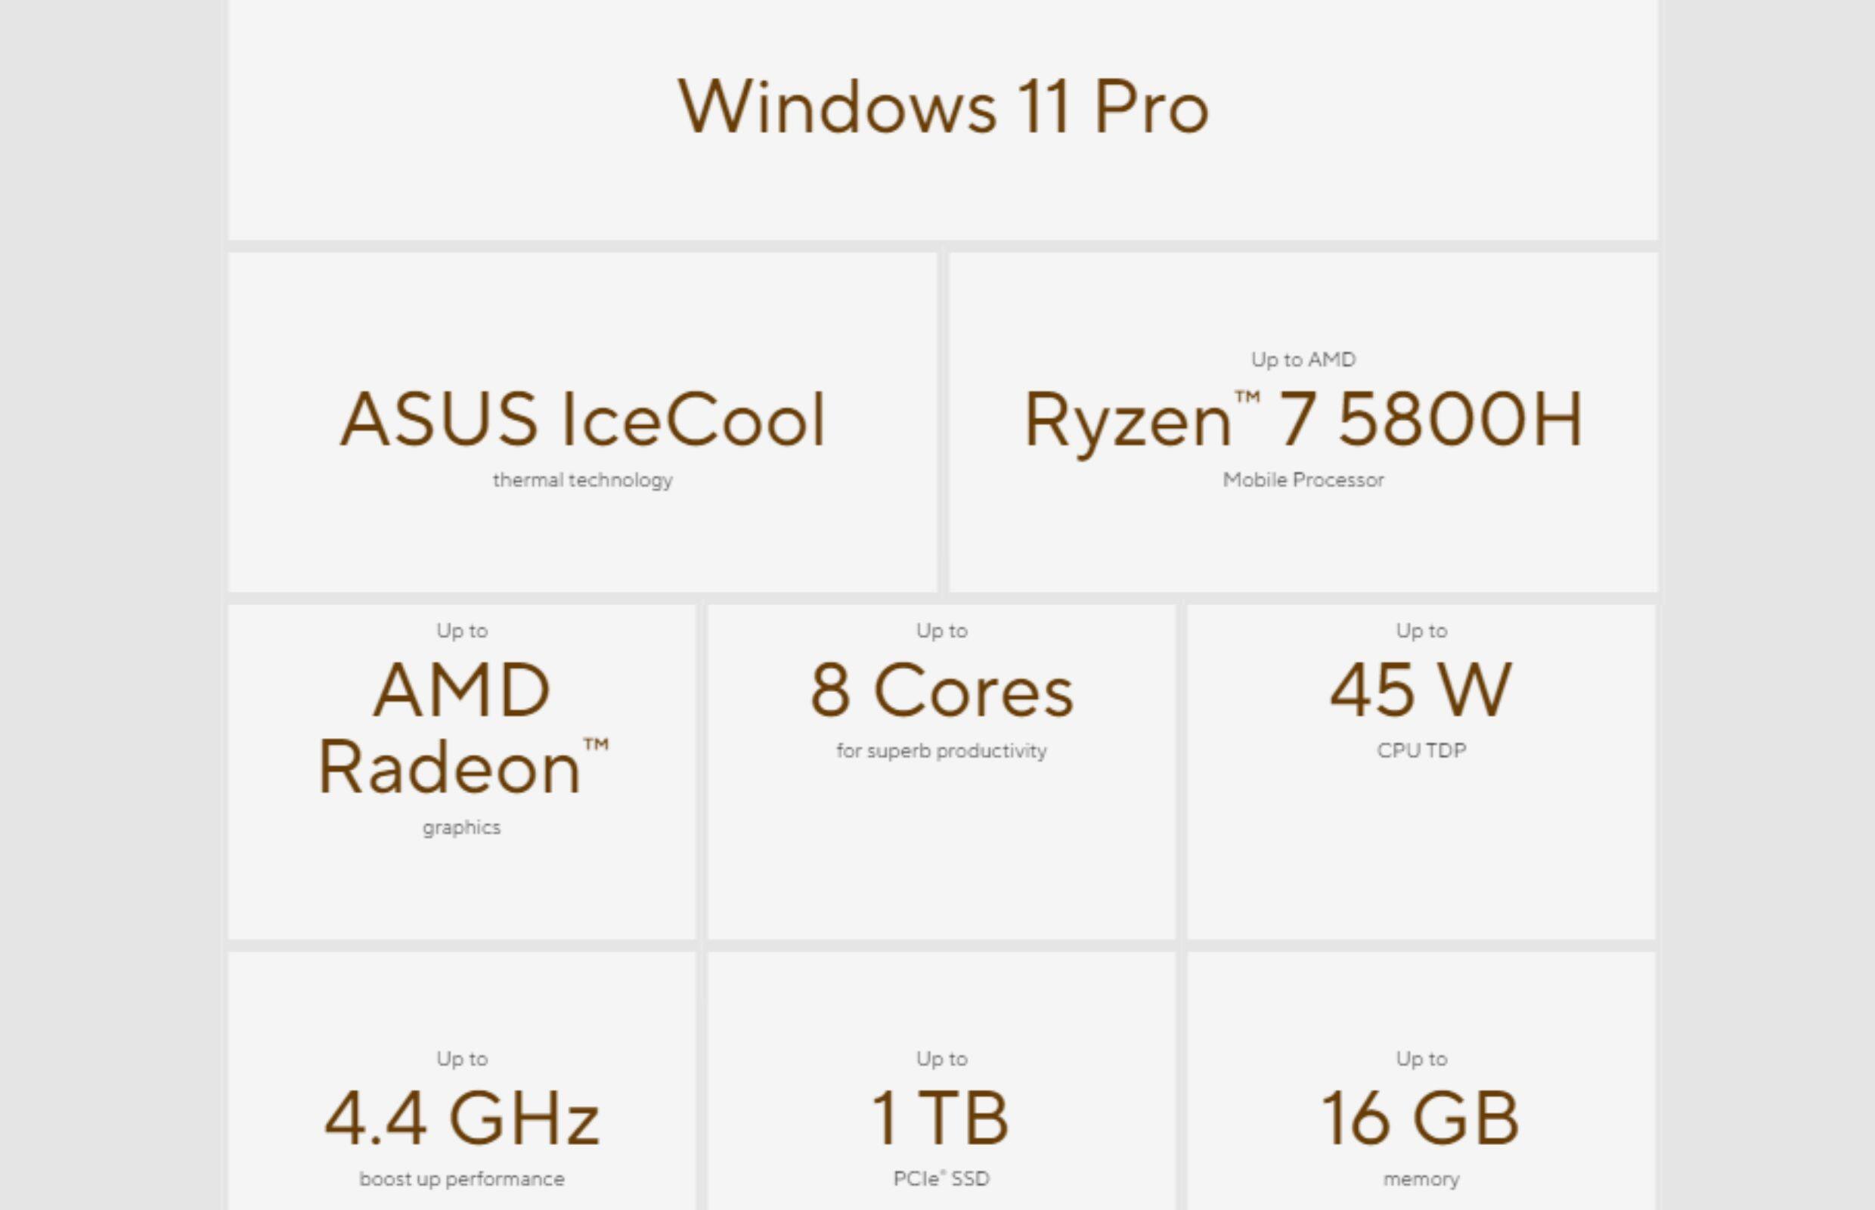The image size is (1875, 1210).
Task: Click the for superb productivity caption
Action: pos(941,750)
